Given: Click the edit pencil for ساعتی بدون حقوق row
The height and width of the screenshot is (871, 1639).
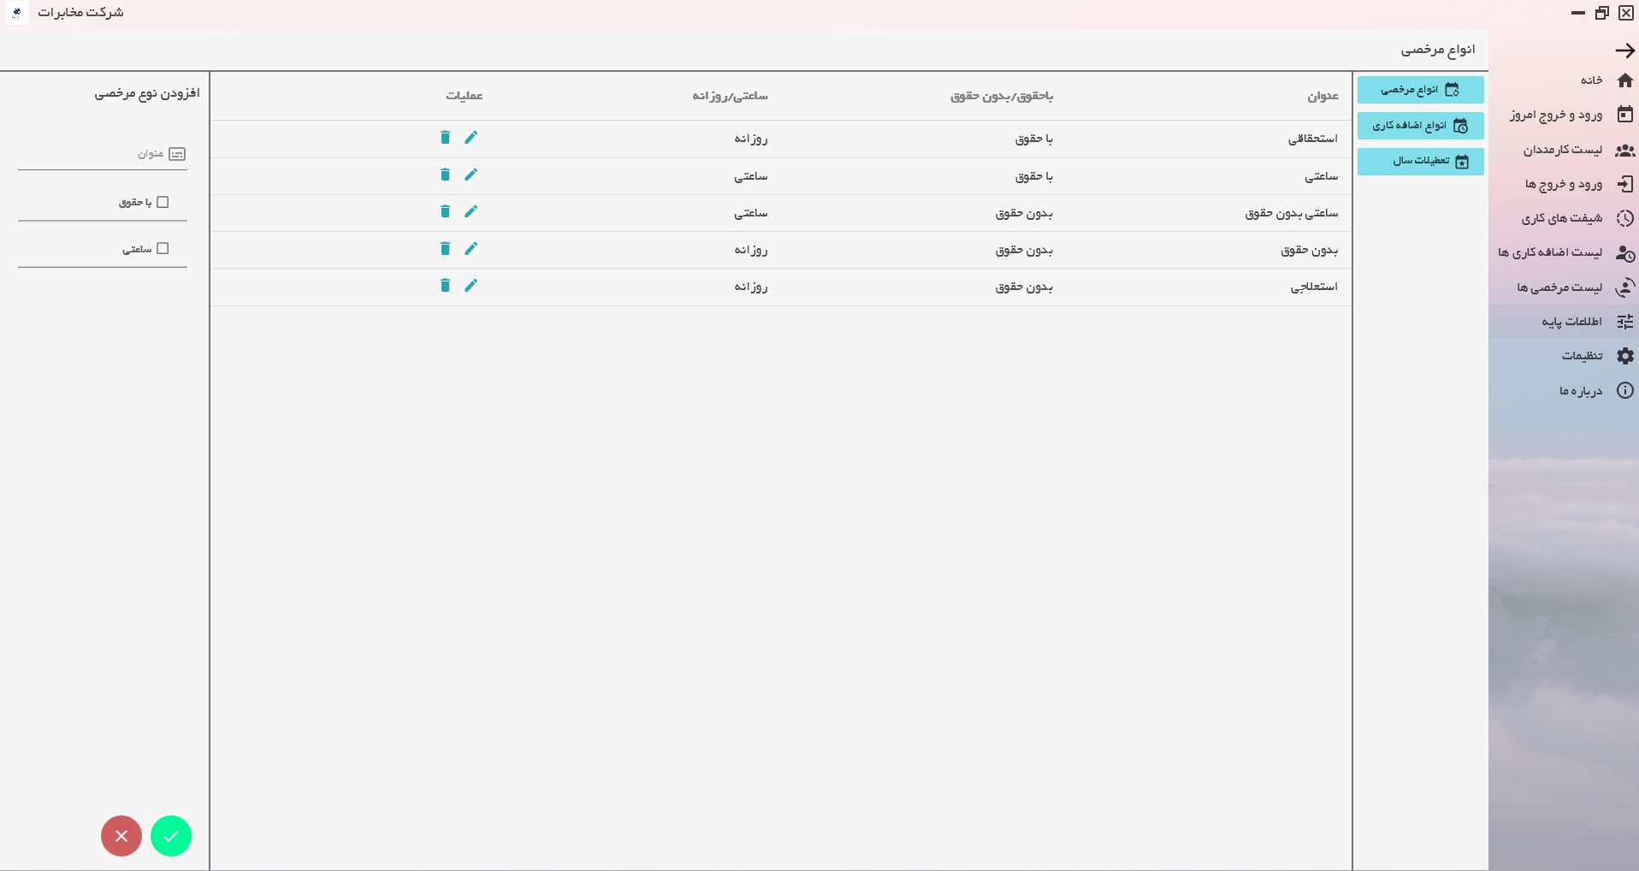Looking at the screenshot, I should click(470, 211).
